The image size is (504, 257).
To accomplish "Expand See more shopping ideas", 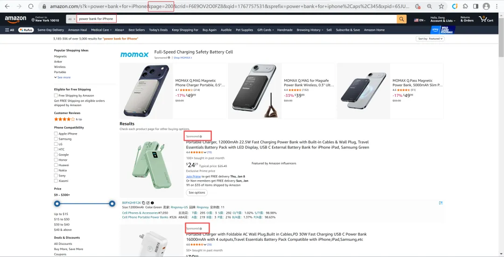I will point(63,77).
